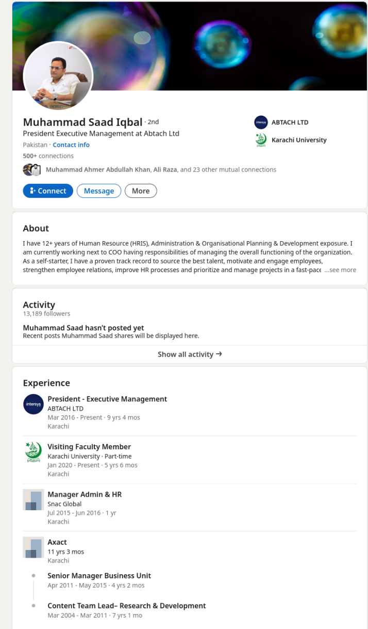The width and height of the screenshot is (368, 629).
Task: Open the More actions dropdown
Action: pos(140,191)
